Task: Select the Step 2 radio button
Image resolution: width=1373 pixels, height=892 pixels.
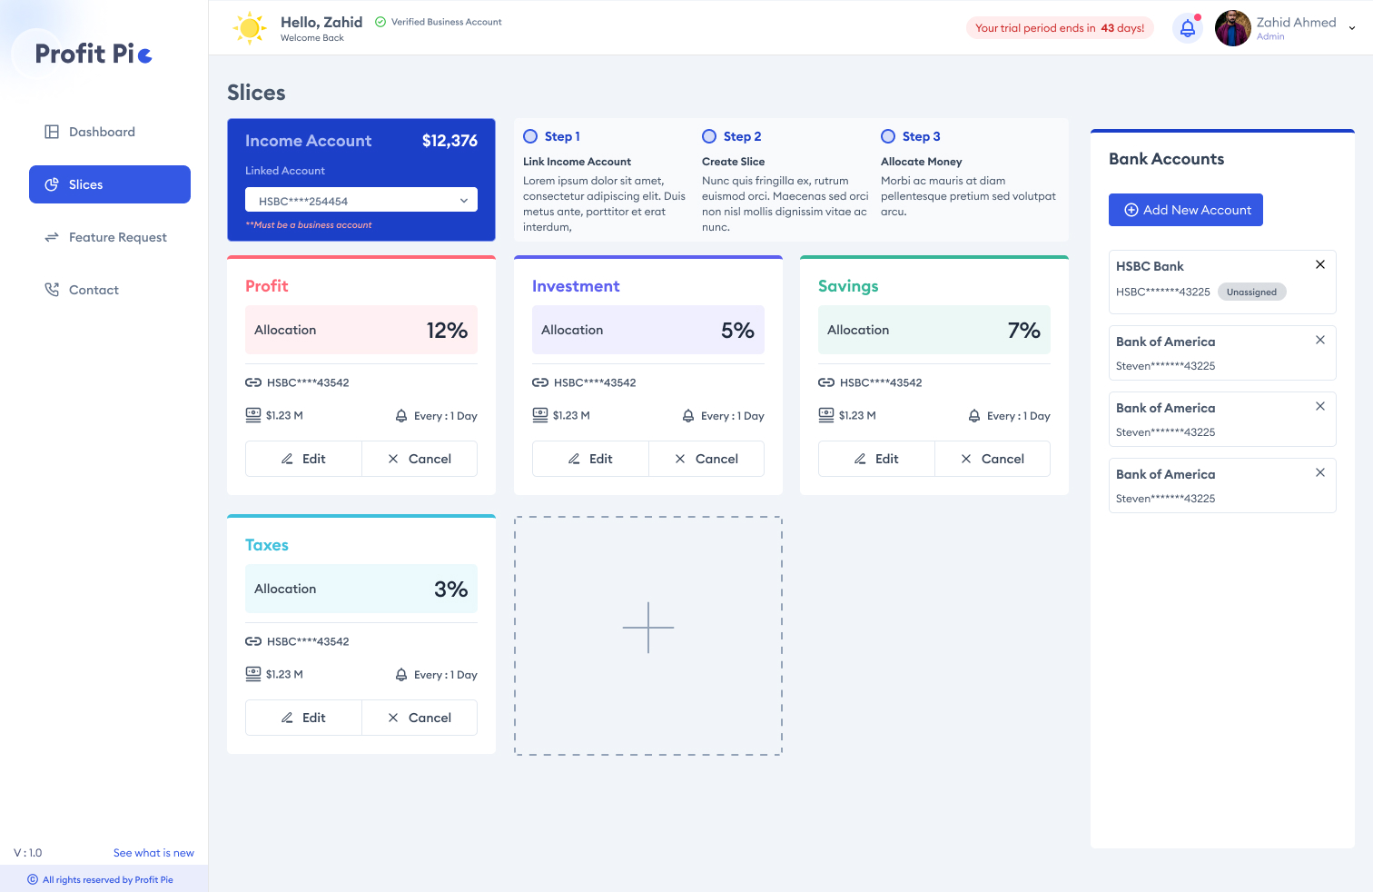Action: (x=709, y=136)
